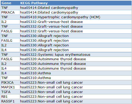Click the Non-small cell lung cancer cell for MAP2K1
The width and height of the screenshot is (132, 104).
click(76, 87)
